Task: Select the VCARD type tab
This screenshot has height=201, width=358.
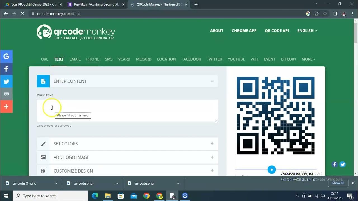Action: pyautogui.click(x=124, y=59)
